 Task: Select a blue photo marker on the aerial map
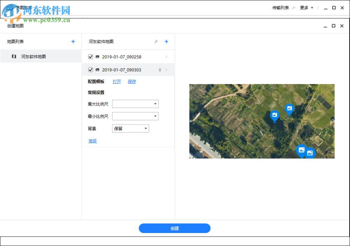tap(275, 115)
